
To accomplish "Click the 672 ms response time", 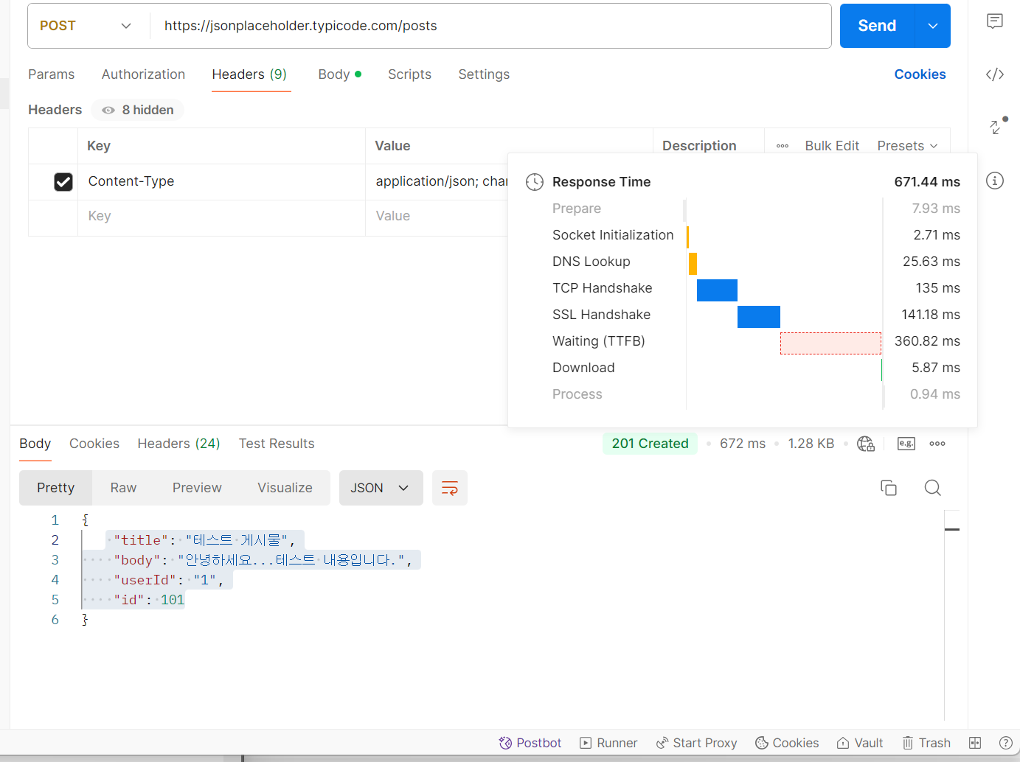I will pyautogui.click(x=743, y=444).
